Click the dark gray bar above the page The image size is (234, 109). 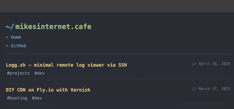click(x=117, y=6)
